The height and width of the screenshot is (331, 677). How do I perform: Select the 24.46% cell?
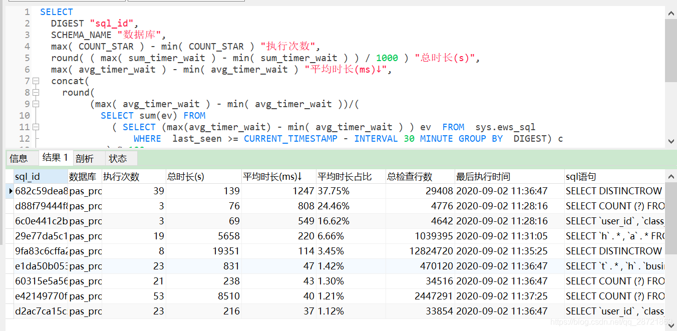pyautogui.click(x=351, y=206)
